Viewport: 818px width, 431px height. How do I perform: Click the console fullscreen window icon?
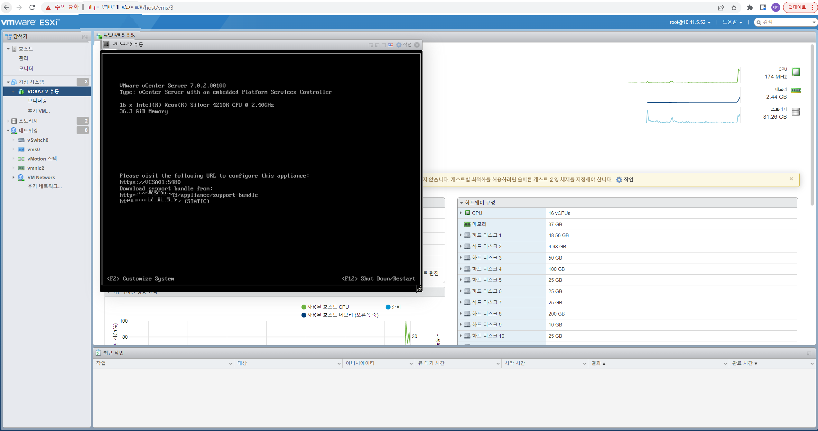click(x=384, y=45)
